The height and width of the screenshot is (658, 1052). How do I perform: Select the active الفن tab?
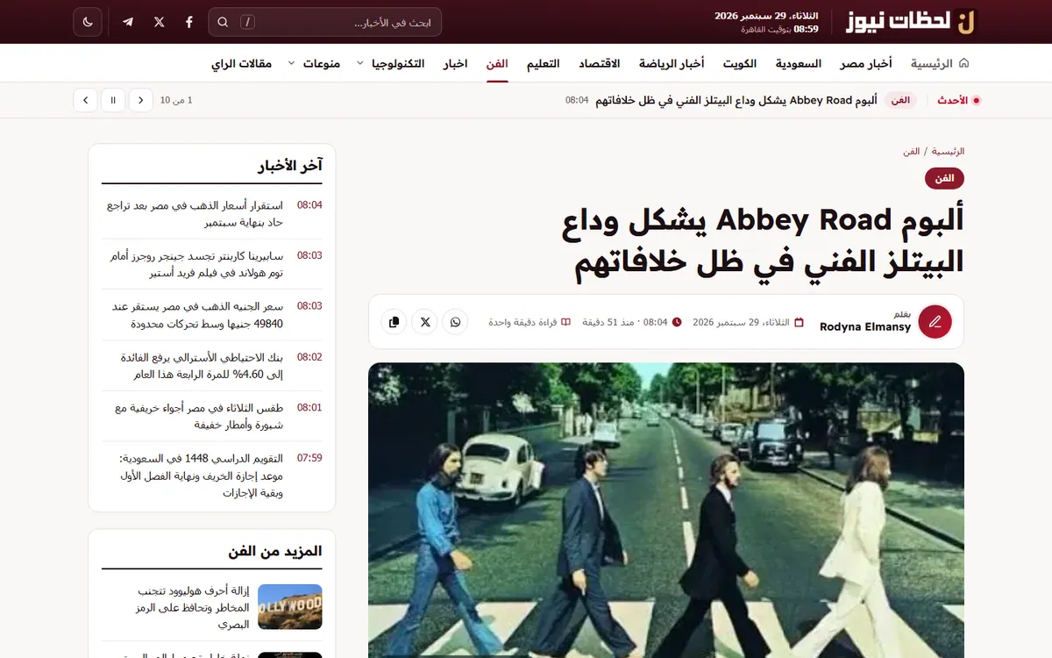(x=497, y=63)
